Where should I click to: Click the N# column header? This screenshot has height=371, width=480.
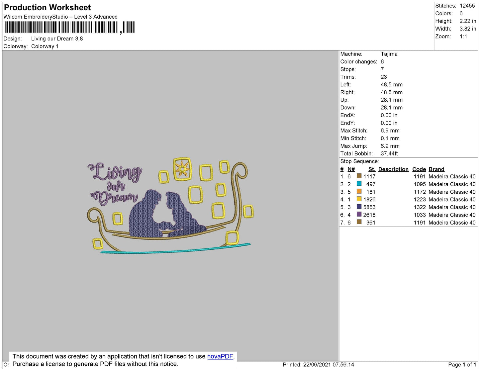coord(351,169)
